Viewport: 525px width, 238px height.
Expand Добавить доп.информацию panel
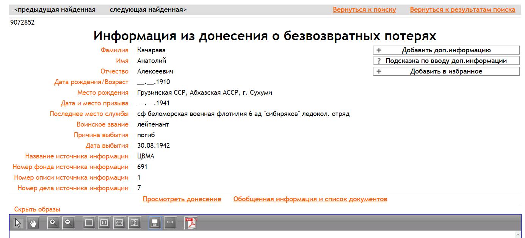point(446,50)
